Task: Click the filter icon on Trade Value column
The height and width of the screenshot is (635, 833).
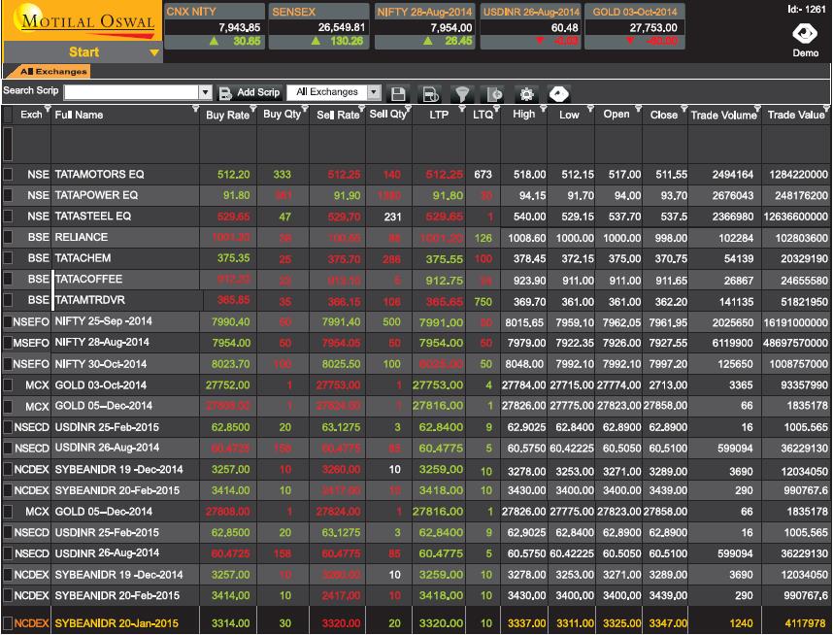Action: coord(827,109)
